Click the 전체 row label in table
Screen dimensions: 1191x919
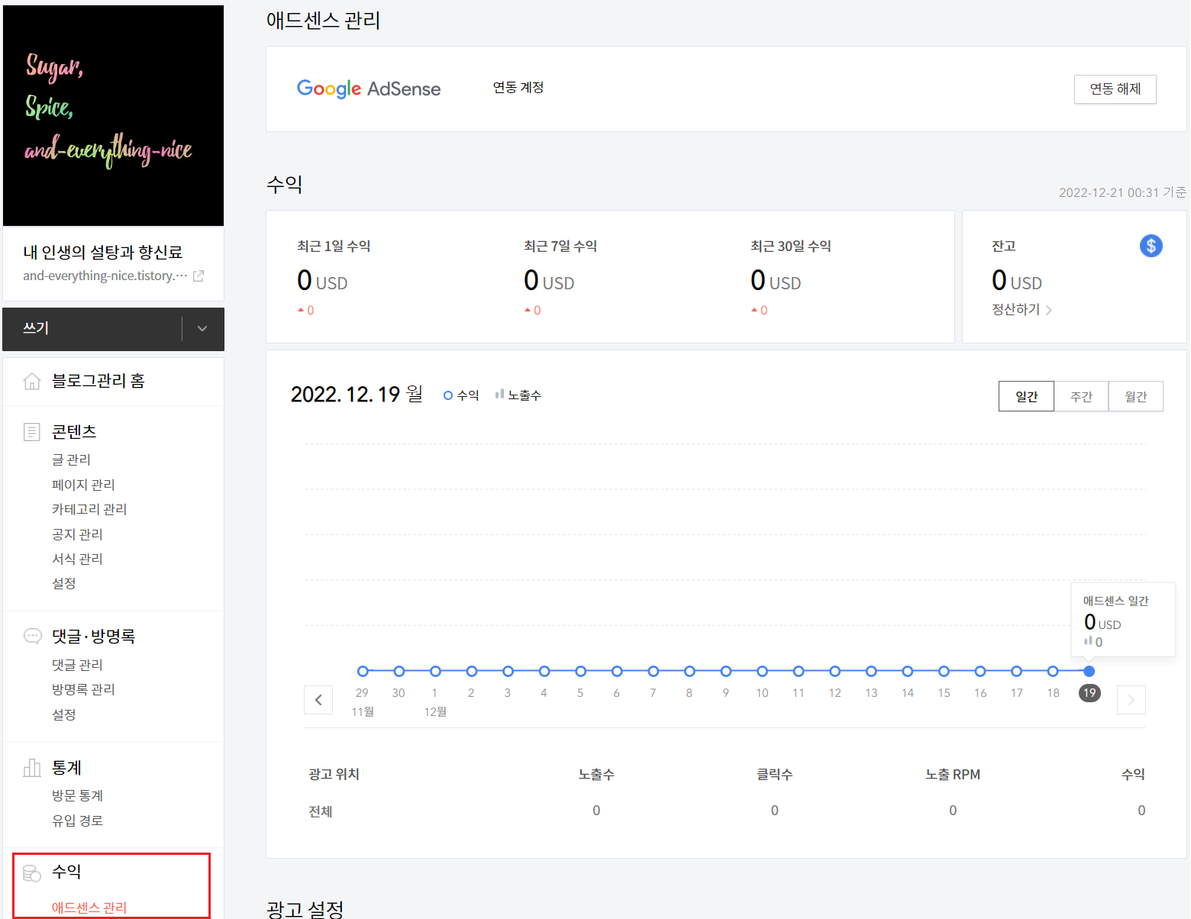click(x=321, y=811)
